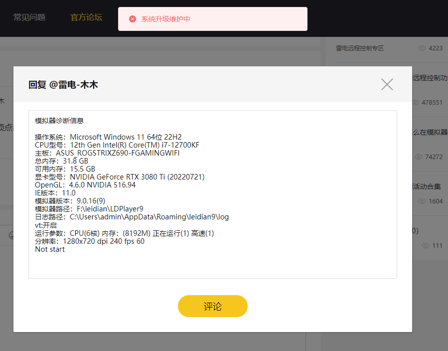448x351 pixels.
Task: Open the 活动合集 sidebar post
Action: (x=427, y=186)
